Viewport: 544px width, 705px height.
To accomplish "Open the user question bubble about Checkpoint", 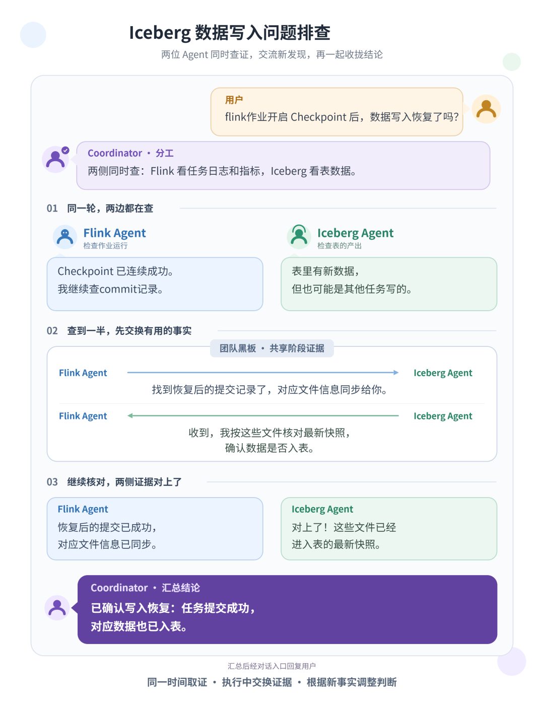I will (x=337, y=112).
